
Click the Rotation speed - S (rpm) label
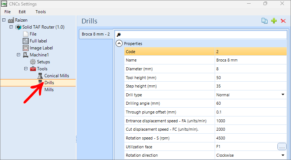point(148,138)
